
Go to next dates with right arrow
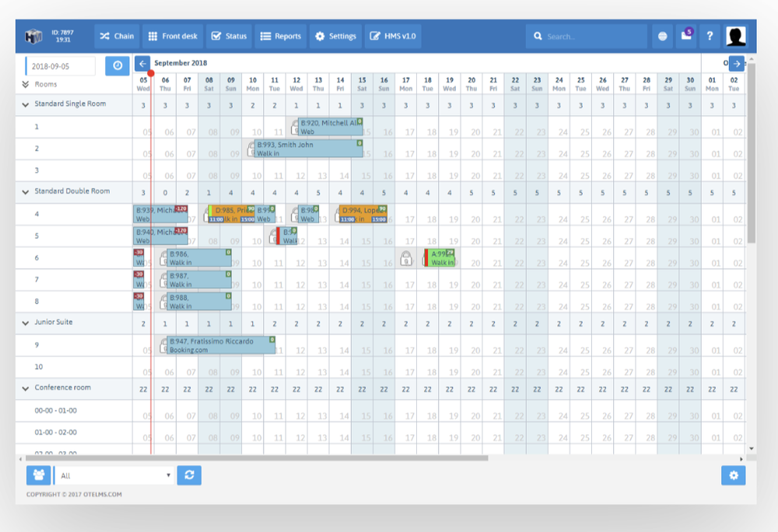click(737, 64)
